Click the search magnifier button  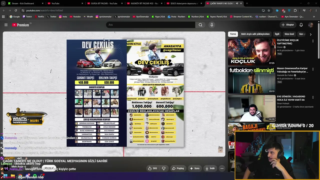click(200, 25)
